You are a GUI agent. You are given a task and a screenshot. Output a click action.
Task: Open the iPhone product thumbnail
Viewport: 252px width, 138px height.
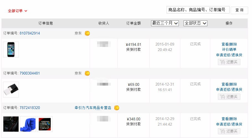[11, 50]
